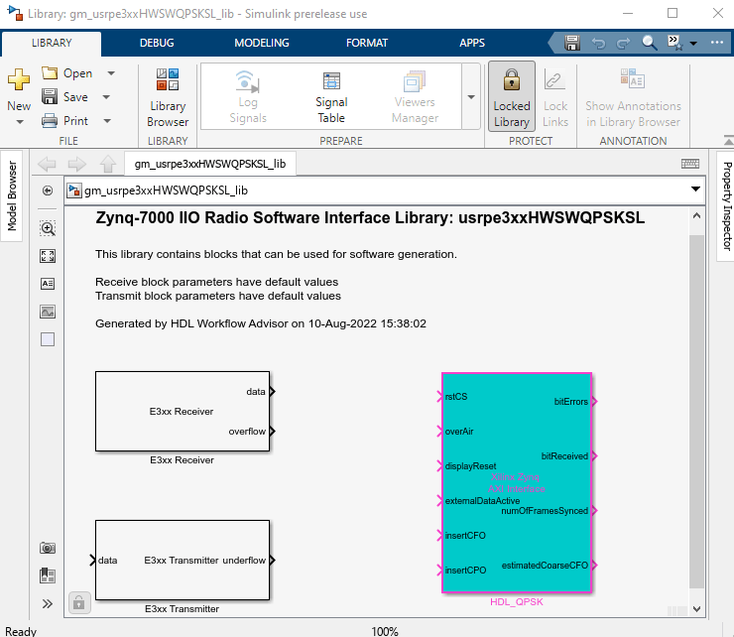Insert an image via palette icon
The image size is (734, 637).
click(48, 312)
